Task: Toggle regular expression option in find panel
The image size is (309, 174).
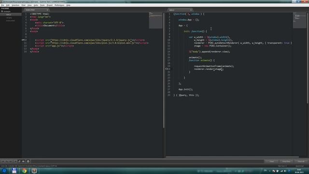Action: [3, 161]
